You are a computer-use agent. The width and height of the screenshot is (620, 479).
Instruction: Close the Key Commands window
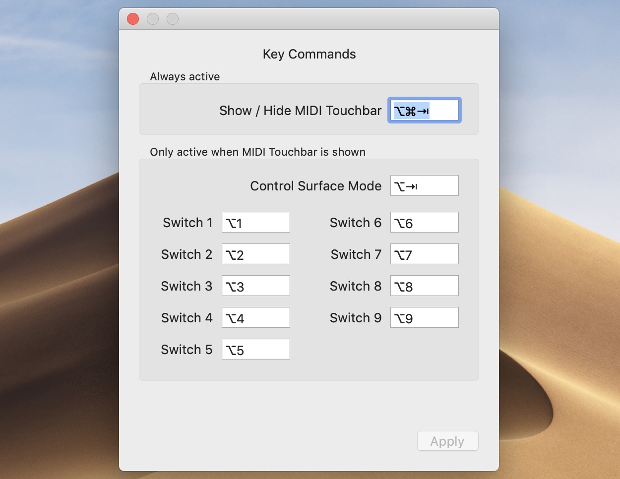(133, 19)
